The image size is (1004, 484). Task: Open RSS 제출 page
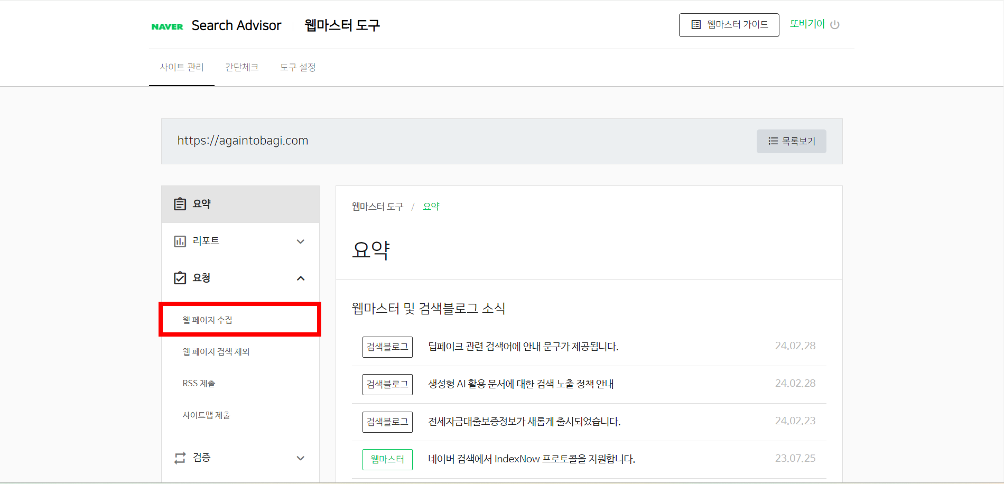tap(198, 383)
